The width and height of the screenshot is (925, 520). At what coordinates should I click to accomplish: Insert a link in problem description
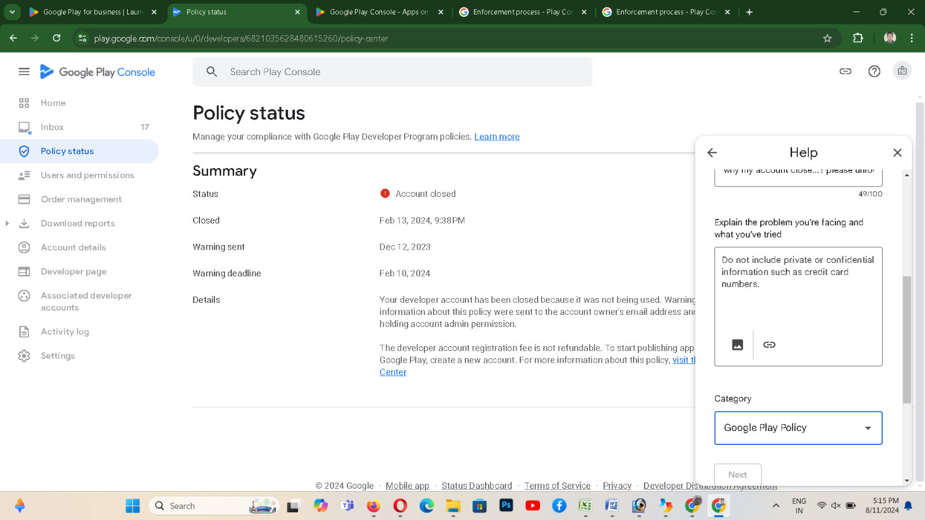click(x=769, y=345)
